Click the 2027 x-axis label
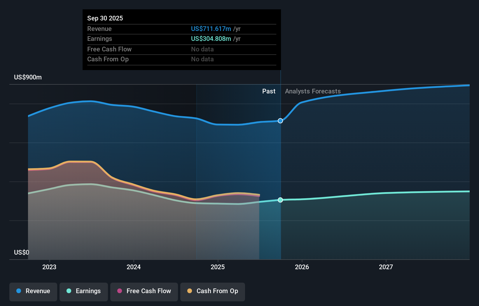The height and width of the screenshot is (306, 479). [x=386, y=267]
